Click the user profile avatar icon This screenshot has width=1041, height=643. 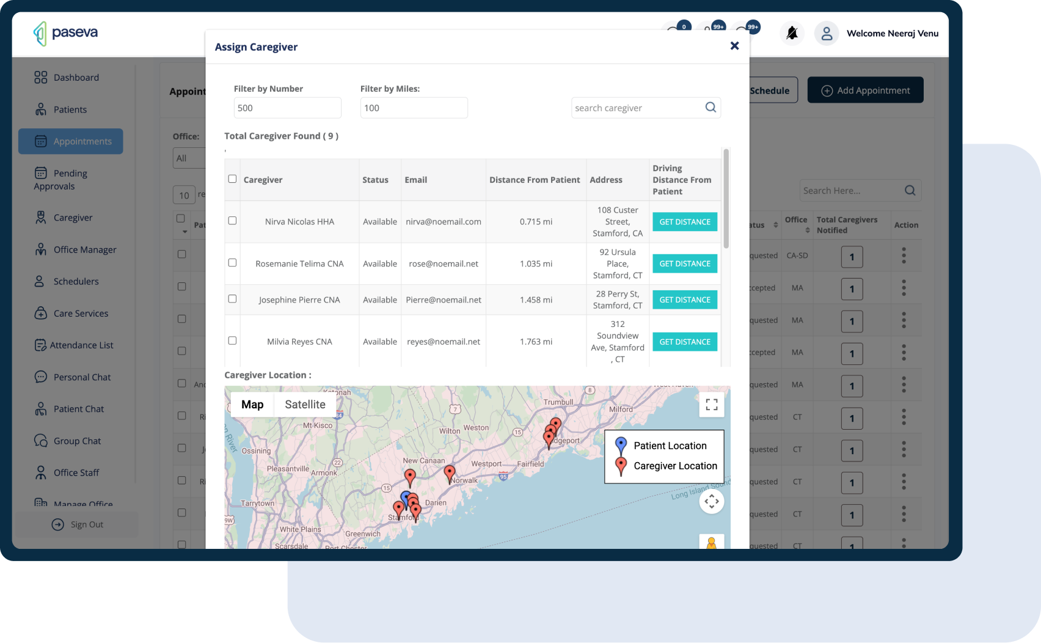[827, 34]
